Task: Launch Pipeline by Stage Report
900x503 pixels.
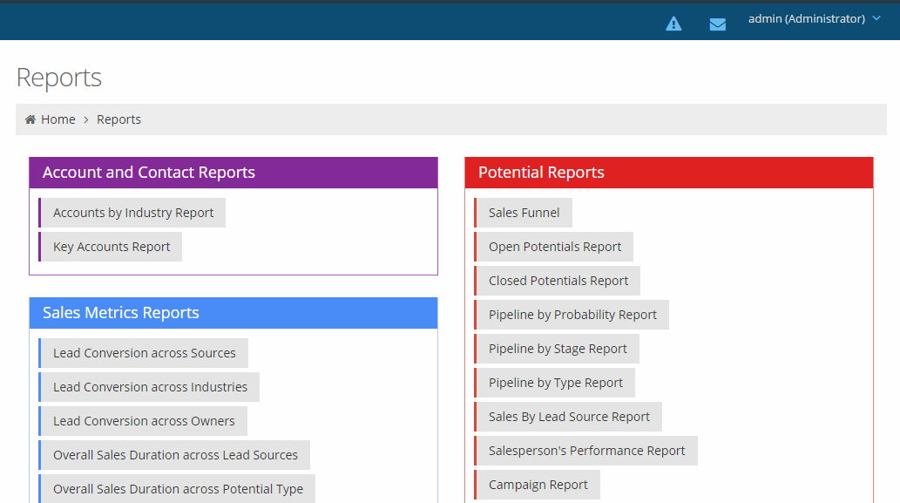Action: tap(558, 349)
